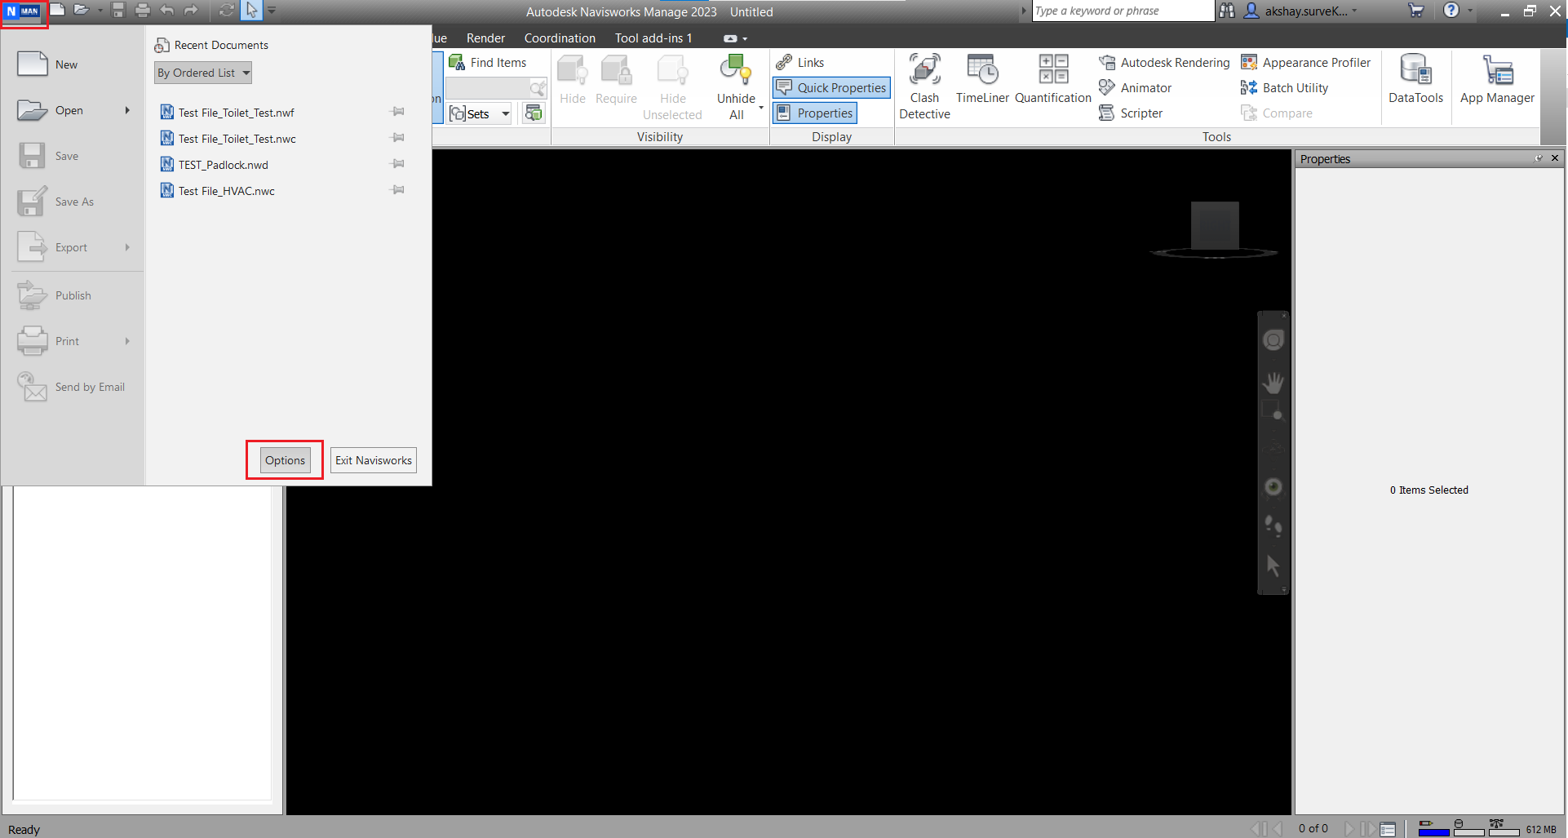Viewport: 1568px width, 838px height.
Task: Open the Export submenu
Action: click(x=73, y=247)
